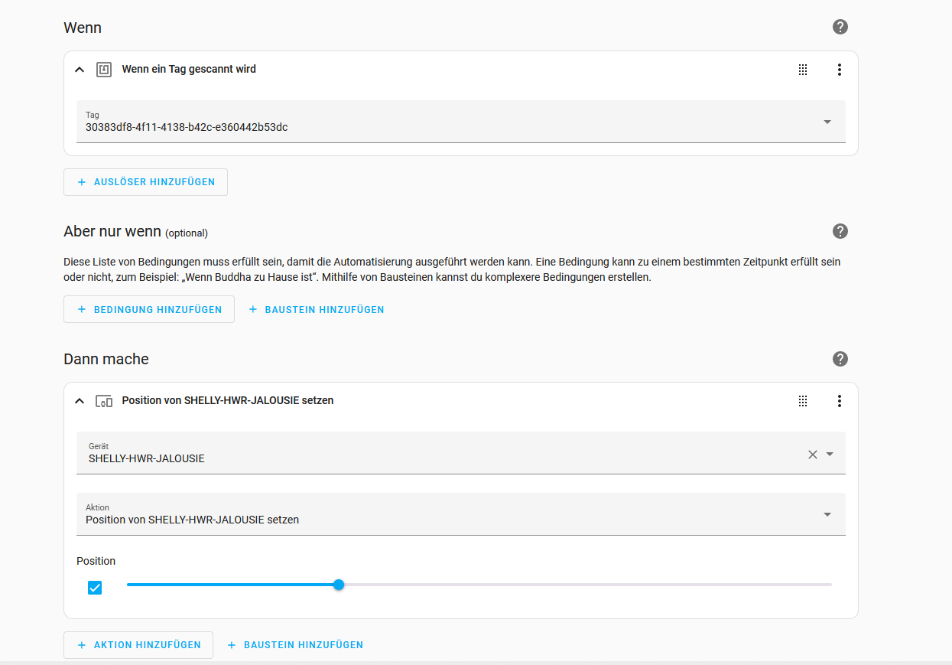Screen dimensions: 952x665
Task: Click the NFC tag icon in trigger header
Action: [104, 70]
